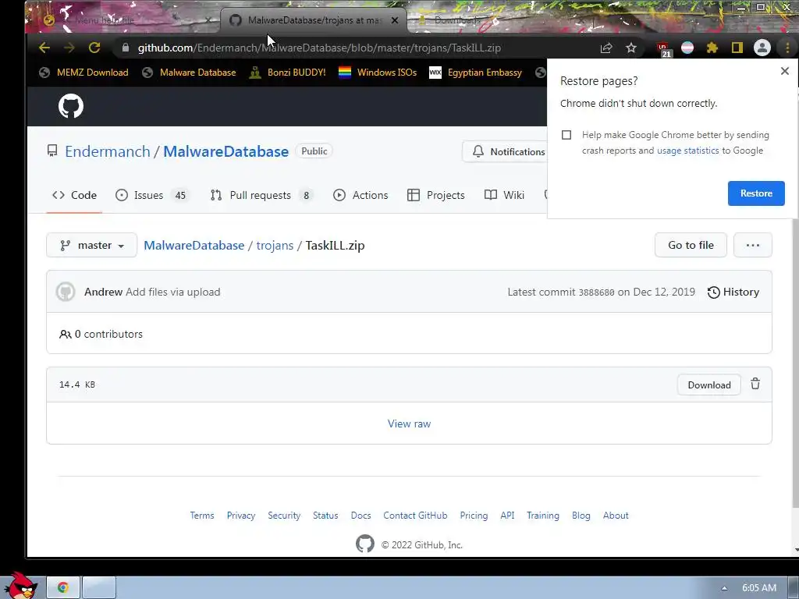Open the MEMZ Download bookmark
This screenshot has height=599, width=799.
(83, 73)
